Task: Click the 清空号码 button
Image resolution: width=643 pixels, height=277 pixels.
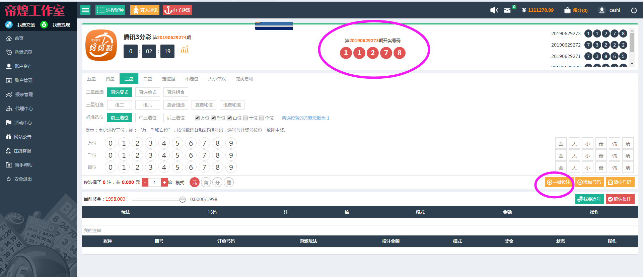Action: (x=620, y=182)
